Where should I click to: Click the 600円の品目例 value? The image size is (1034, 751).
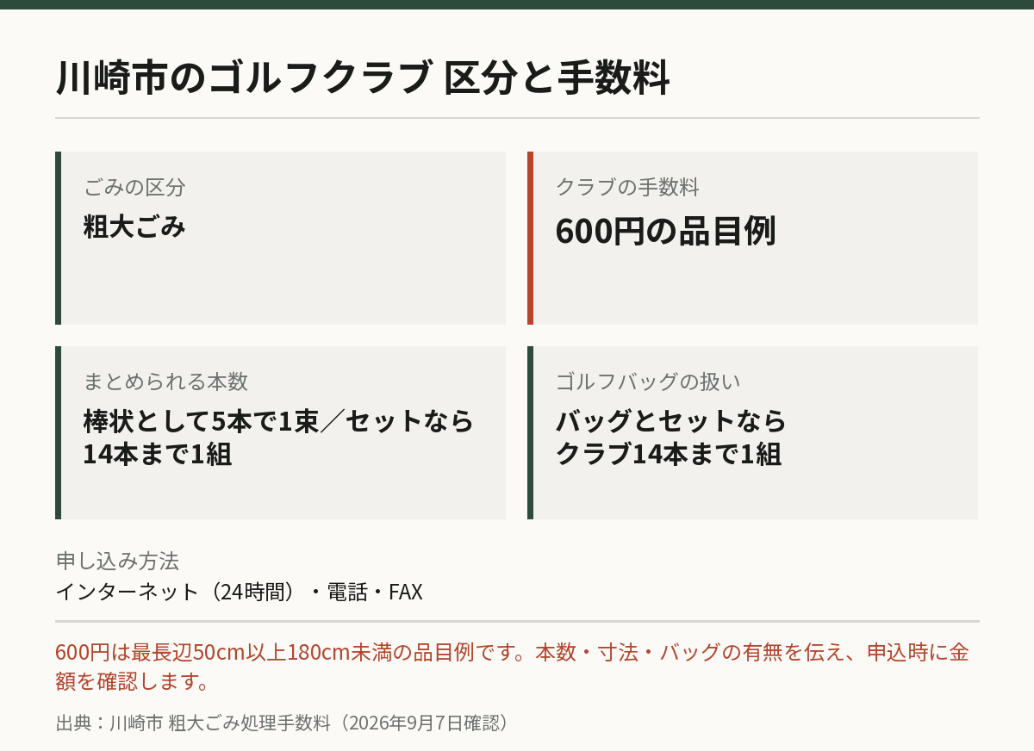click(665, 231)
